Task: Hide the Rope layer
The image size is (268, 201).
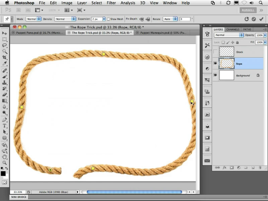Action: click(215, 64)
